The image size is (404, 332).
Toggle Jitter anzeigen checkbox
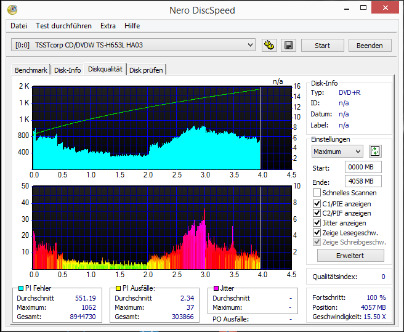coord(317,223)
